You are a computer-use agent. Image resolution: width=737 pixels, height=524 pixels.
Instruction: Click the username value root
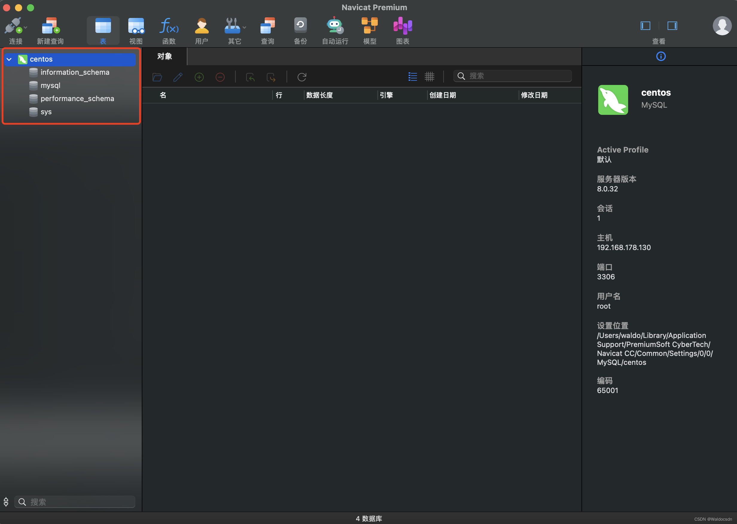[603, 306]
